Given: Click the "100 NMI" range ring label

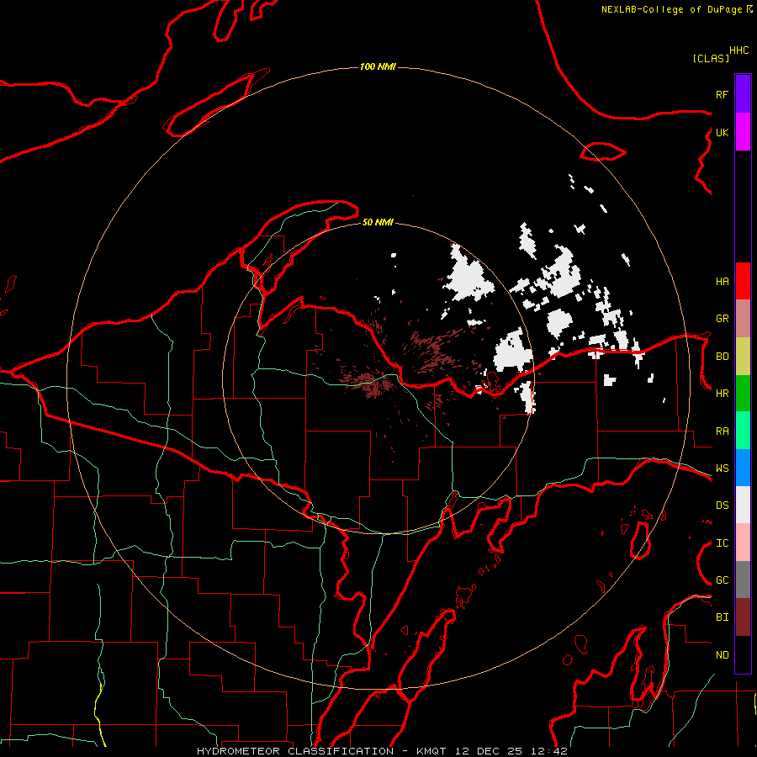Looking at the screenshot, I should click(x=378, y=66).
